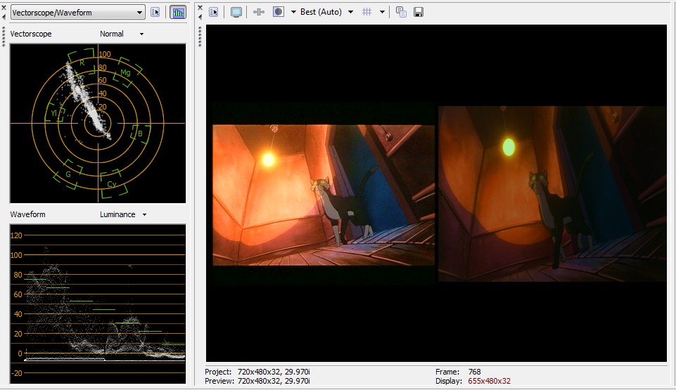Collapse the Video Preview panel arrow
Screen dimensions: 676x390
(200, 17)
